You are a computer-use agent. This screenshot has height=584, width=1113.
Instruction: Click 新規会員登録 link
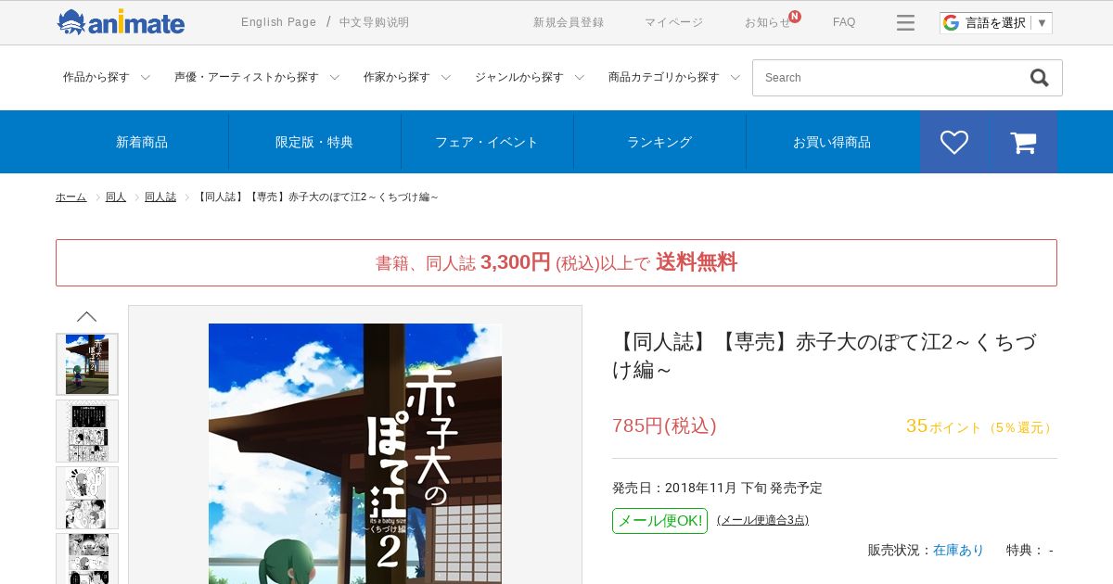click(569, 22)
